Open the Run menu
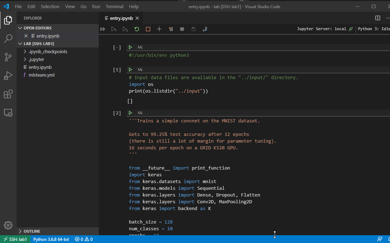This screenshot has height=243, width=390. [96, 7]
